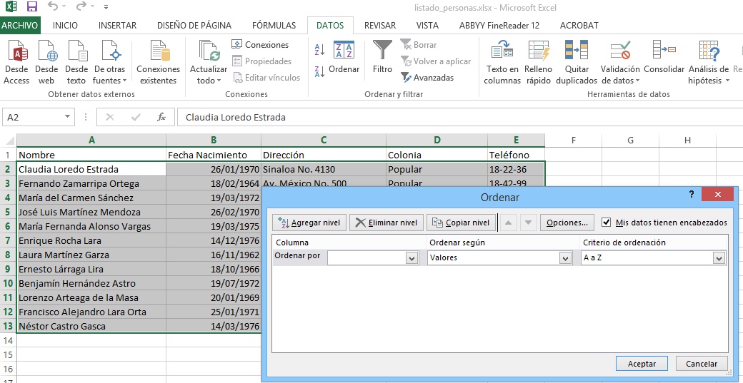The width and height of the screenshot is (743, 383).
Task: Open the ARCHIVO menu tab
Action: click(20, 26)
